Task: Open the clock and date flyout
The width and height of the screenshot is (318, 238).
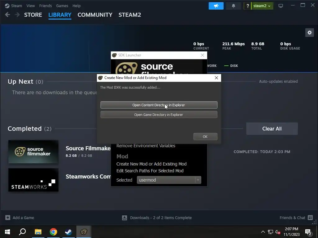Action: click(291, 232)
